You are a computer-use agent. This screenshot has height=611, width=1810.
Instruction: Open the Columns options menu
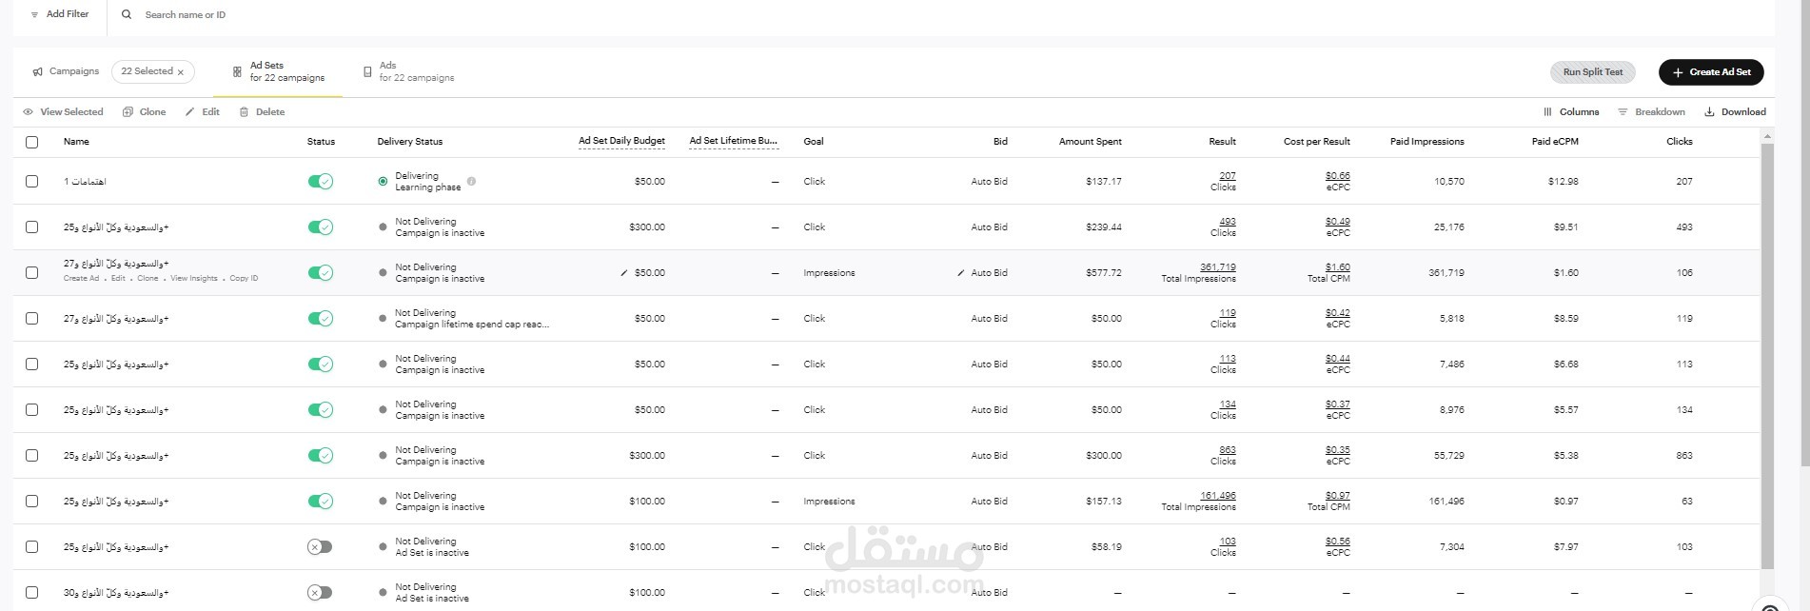click(1571, 112)
